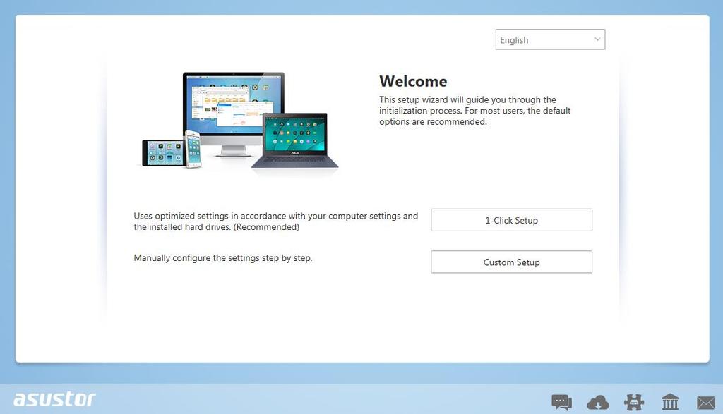723x414 pixels.
Task: Click the columned building icon
Action: (670, 402)
